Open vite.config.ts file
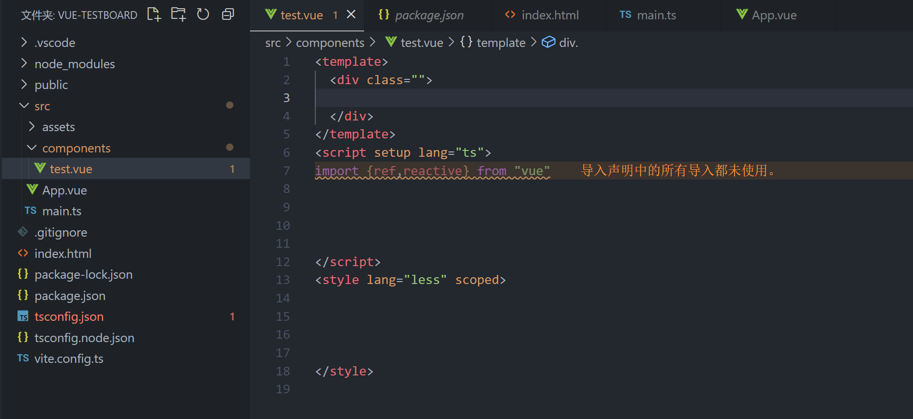 click(126, 359)
